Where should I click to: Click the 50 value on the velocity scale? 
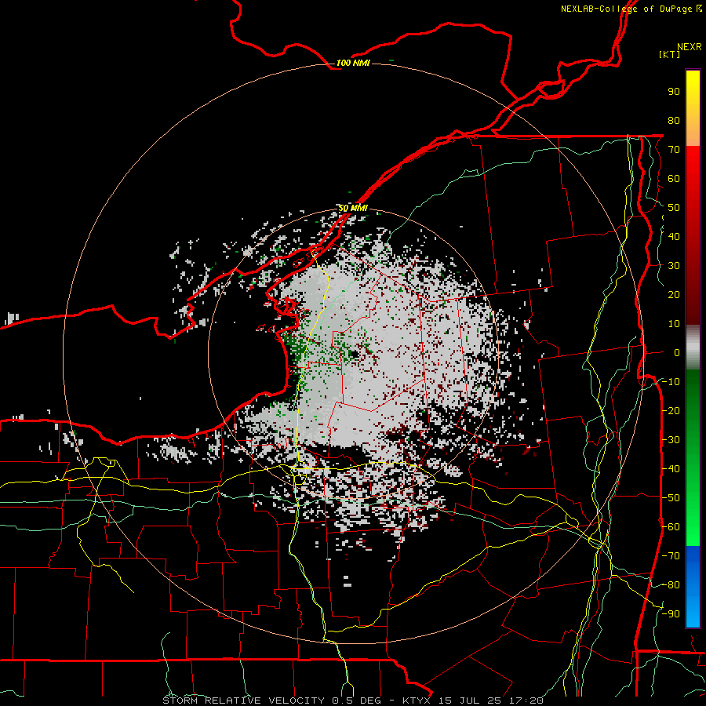point(674,208)
